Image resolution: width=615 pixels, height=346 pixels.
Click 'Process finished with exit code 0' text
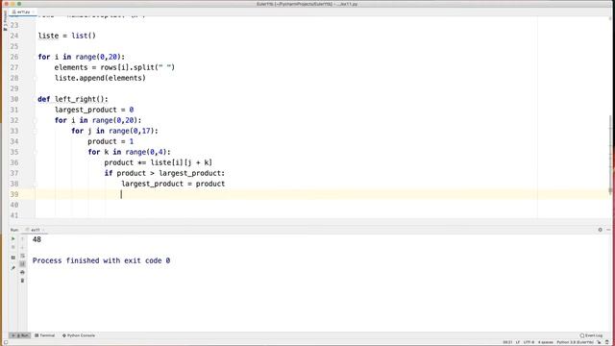tap(101, 260)
